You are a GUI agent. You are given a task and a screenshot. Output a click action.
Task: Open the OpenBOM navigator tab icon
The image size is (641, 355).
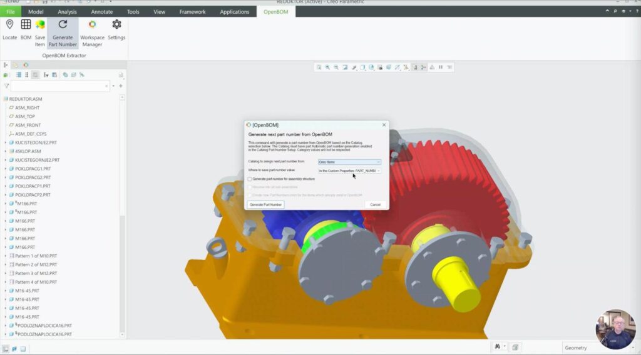pos(26,65)
